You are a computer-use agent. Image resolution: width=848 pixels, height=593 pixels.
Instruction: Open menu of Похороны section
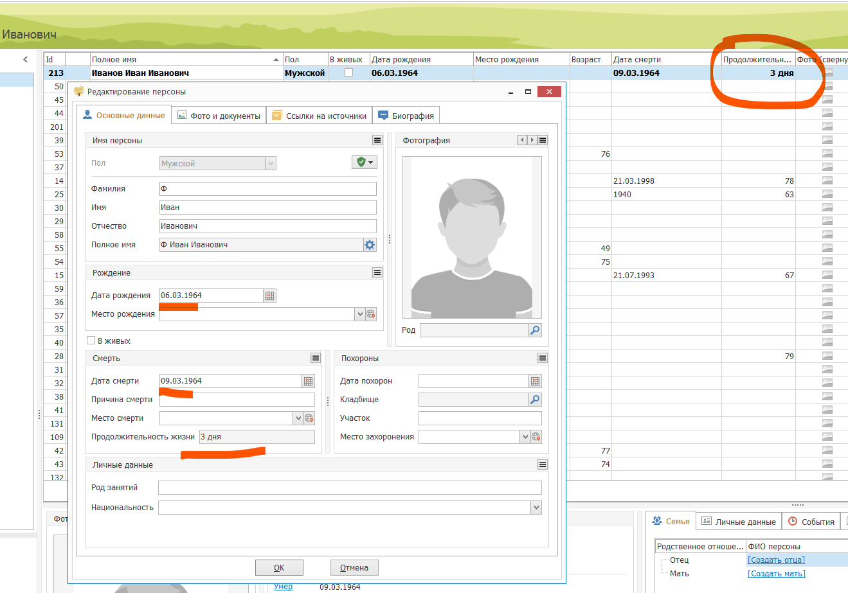(543, 358)
